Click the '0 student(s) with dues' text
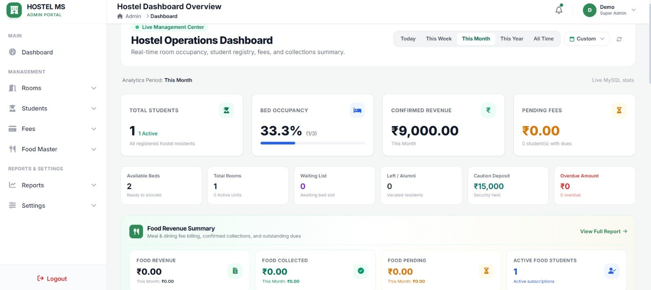This screenshot has width=651, height=290. coord(547,144)
